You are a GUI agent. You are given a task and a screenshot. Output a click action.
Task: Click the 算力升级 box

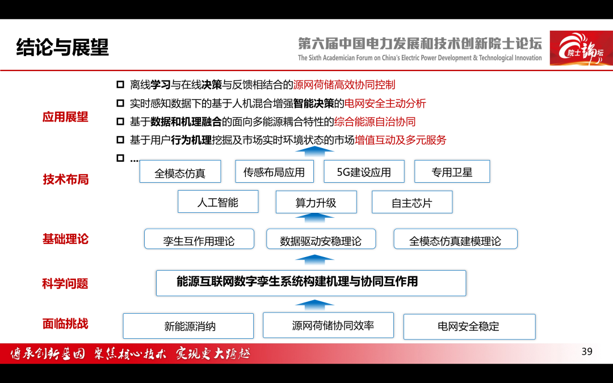(316, 202)
